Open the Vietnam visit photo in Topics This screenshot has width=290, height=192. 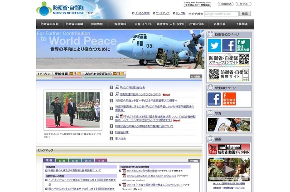point(73,110)
